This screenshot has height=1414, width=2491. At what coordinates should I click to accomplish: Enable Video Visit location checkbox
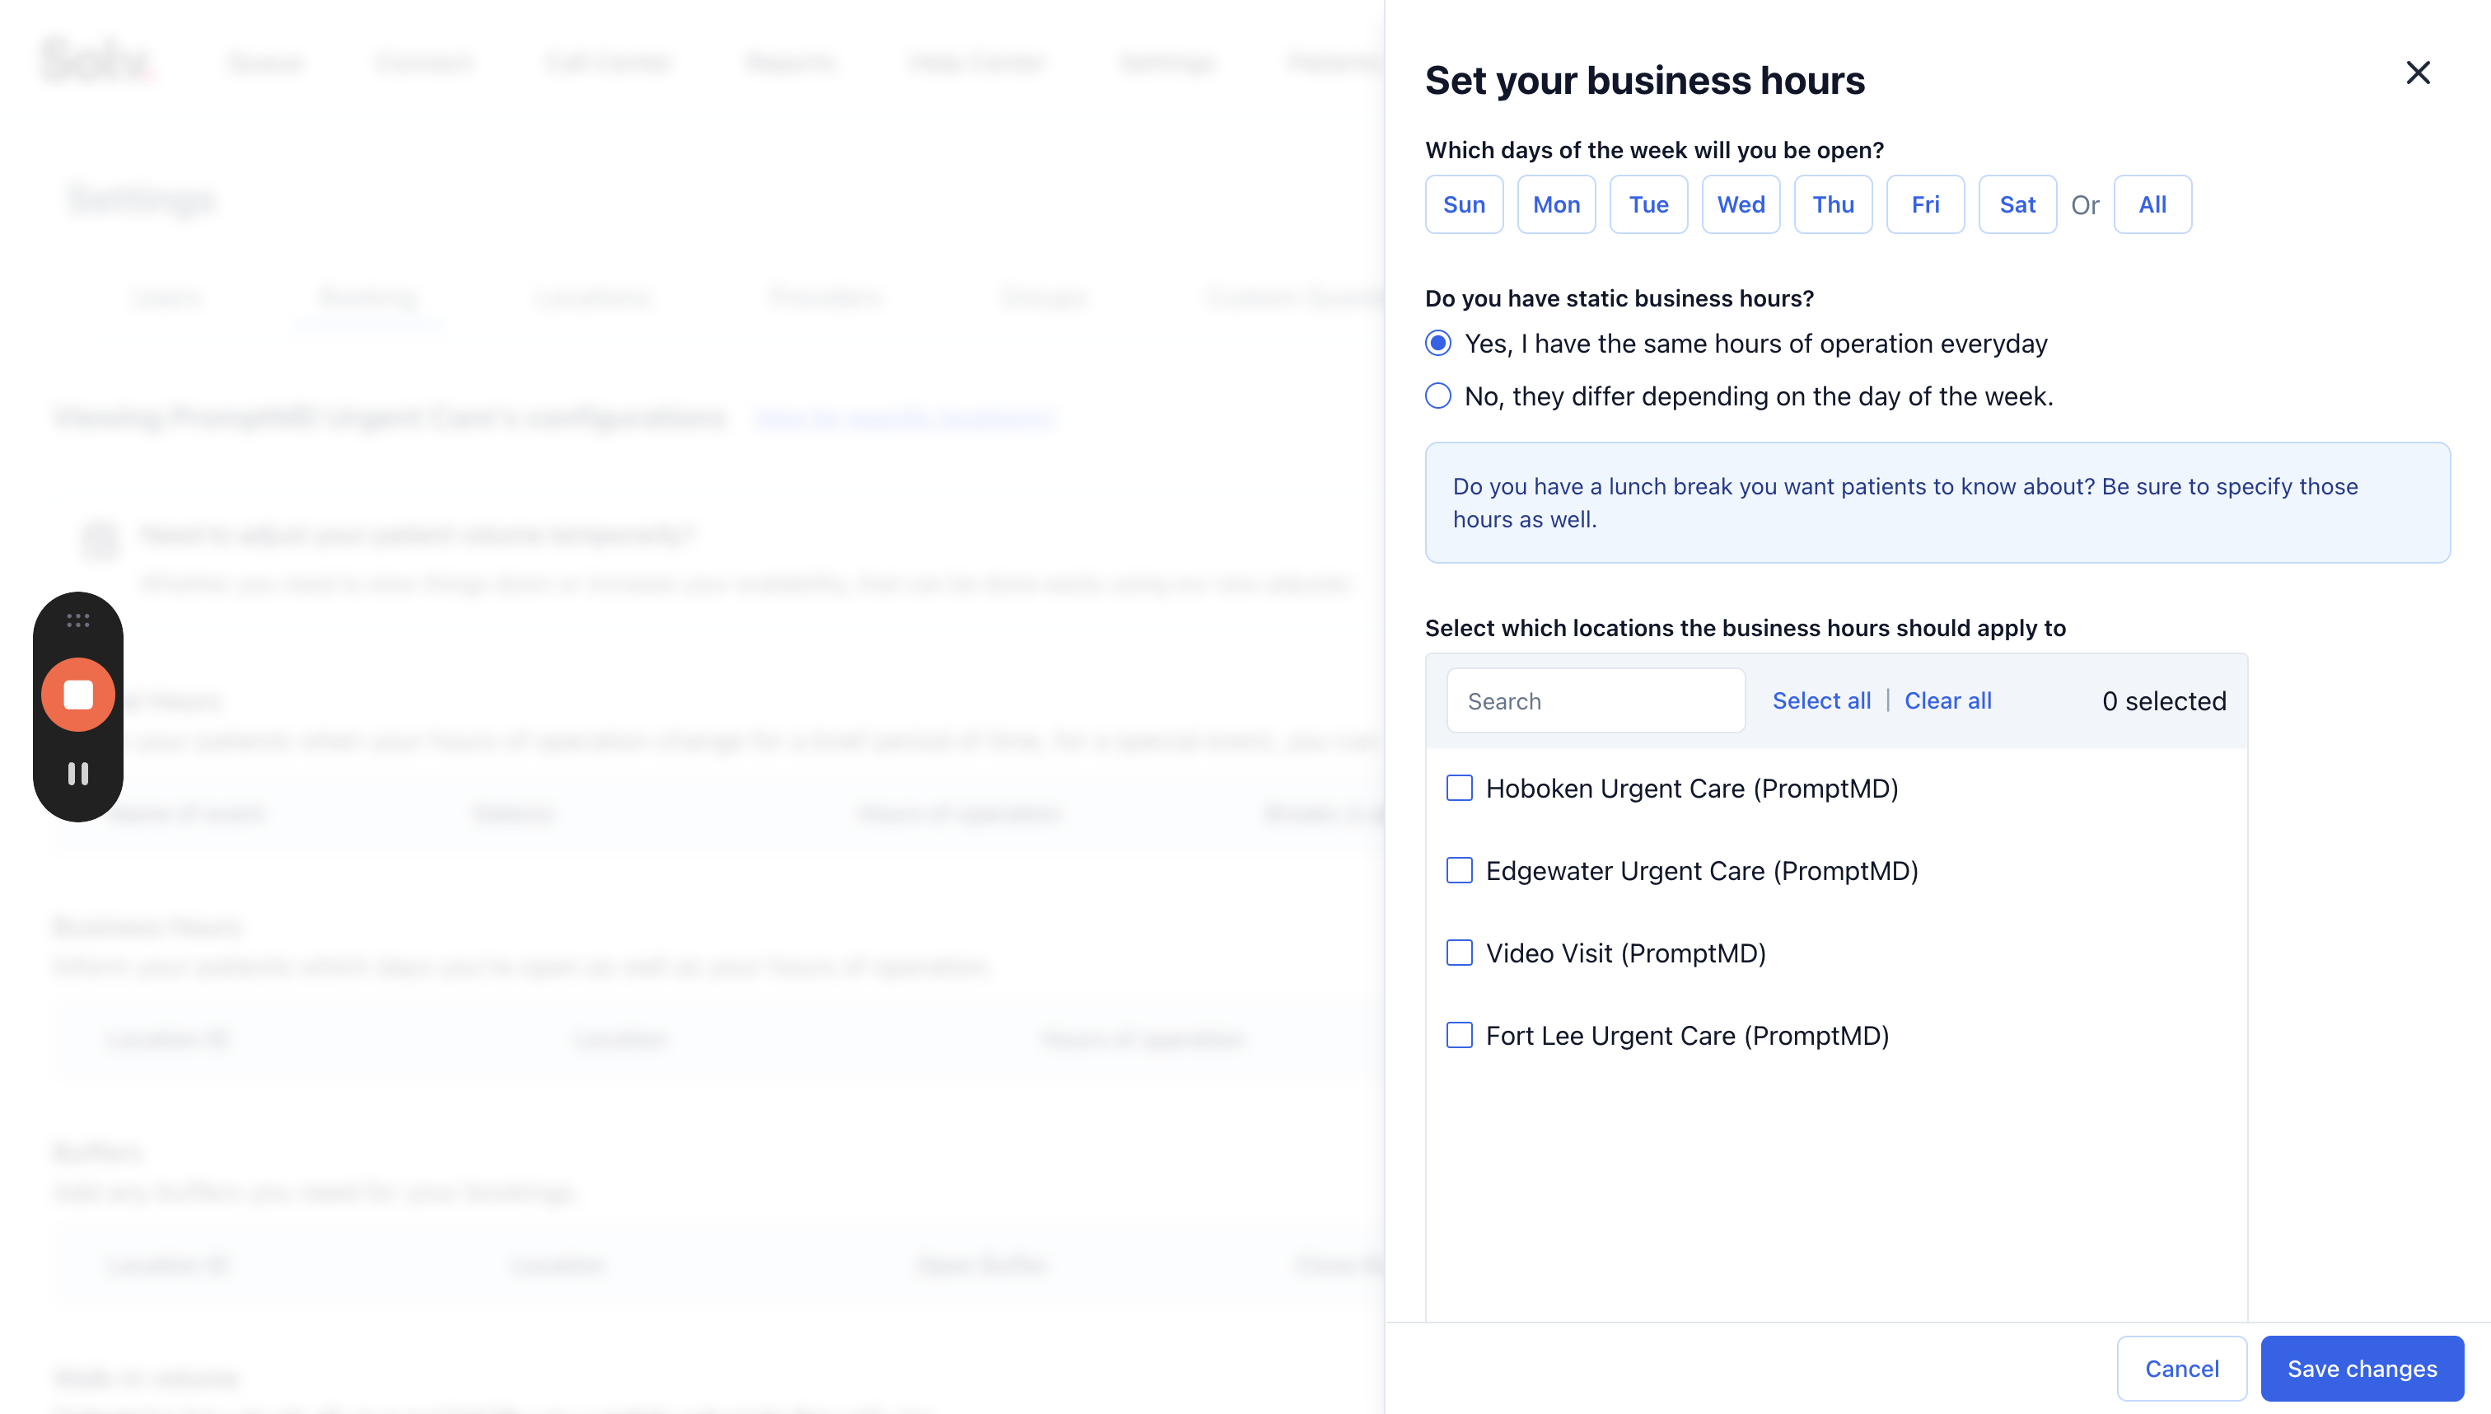pos(1458,953)
